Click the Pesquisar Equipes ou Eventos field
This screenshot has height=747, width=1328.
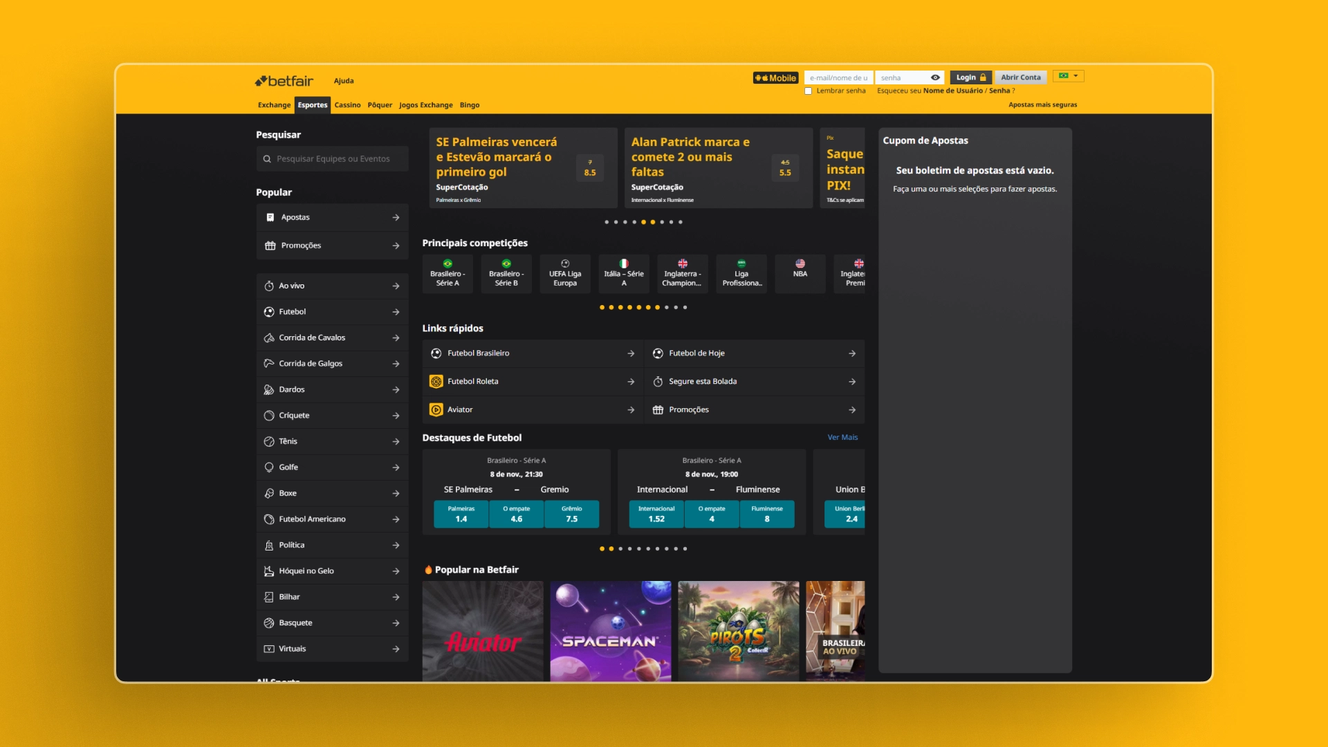pos(332,159)
